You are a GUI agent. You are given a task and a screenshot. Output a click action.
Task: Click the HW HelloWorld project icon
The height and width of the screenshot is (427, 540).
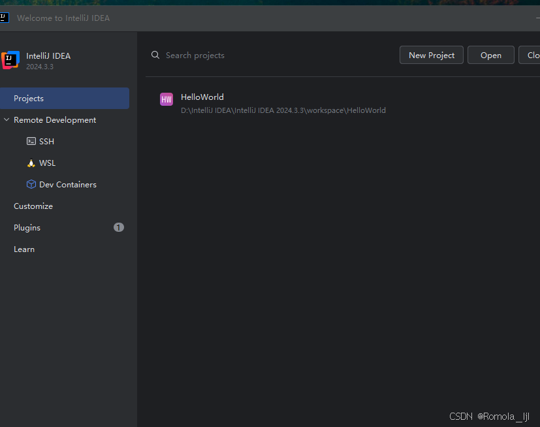click(167, 99)
